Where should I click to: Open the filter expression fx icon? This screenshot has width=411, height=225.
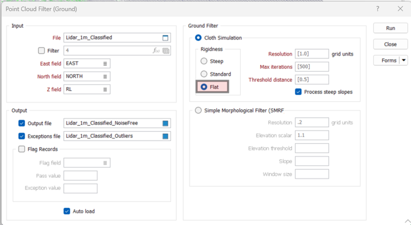tap(156, 51)
